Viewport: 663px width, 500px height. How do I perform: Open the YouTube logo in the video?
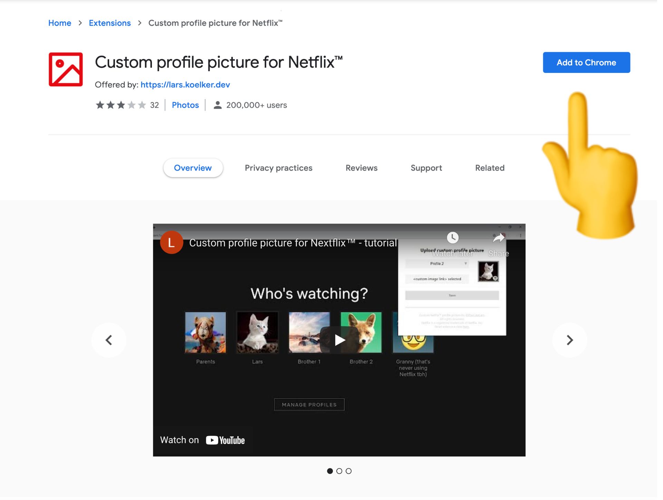click(224, 440)
